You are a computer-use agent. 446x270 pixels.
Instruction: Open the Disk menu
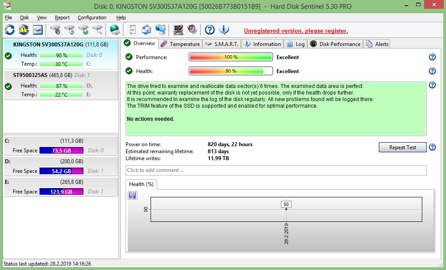[25, 18]
